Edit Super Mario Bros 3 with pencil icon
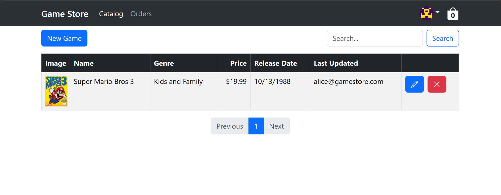 point(414,84)
